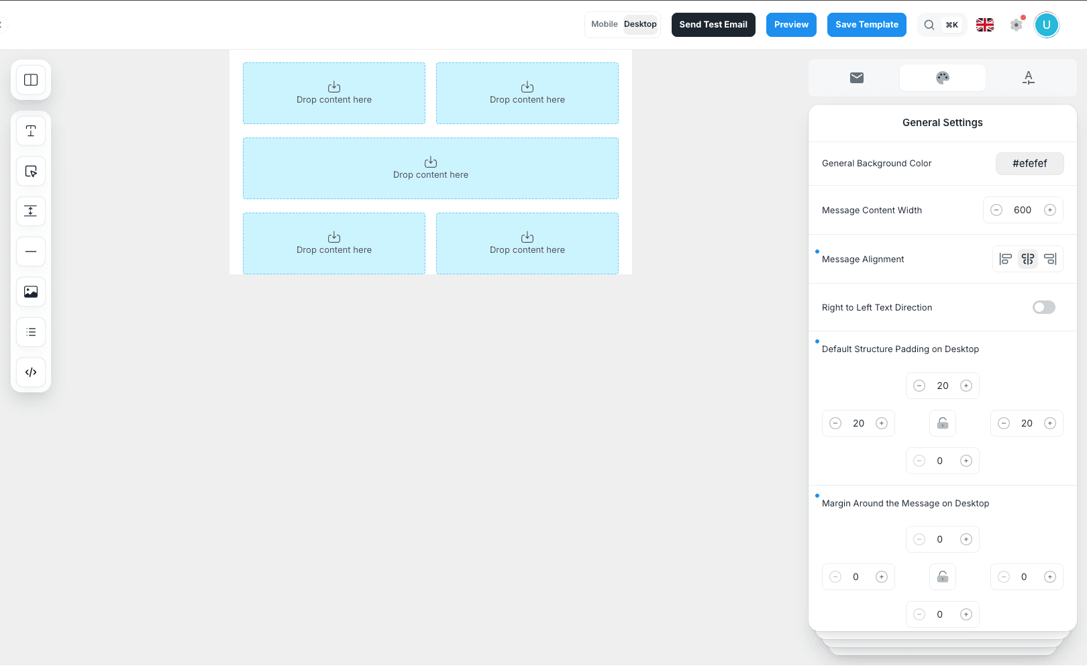1087x666 pixels.
Task: Select the HTML code block tool
Action: click(31, 372)
